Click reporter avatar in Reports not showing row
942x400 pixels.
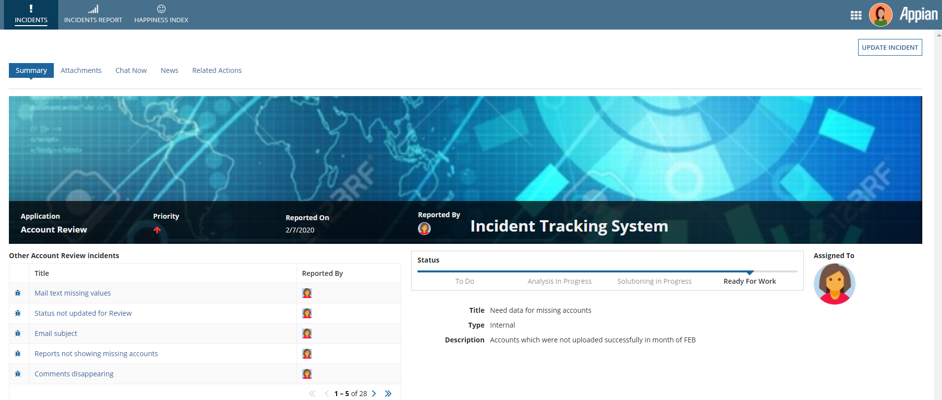tap(307, 354)
